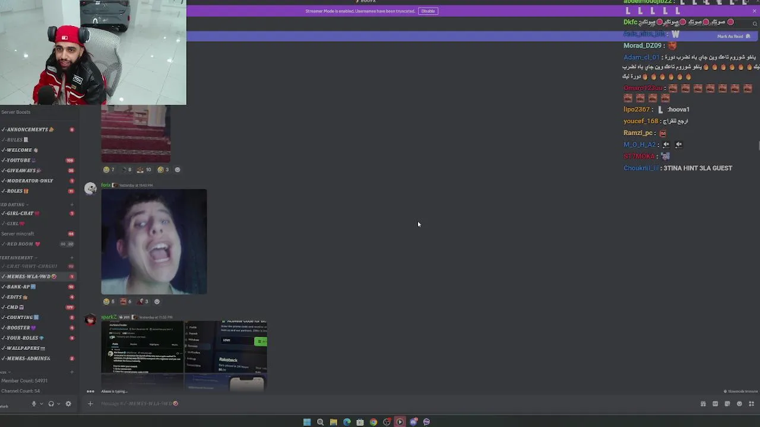This screenshot has width=760, height=427.
Task: Add a channel in DATING category
Action: 72,205
